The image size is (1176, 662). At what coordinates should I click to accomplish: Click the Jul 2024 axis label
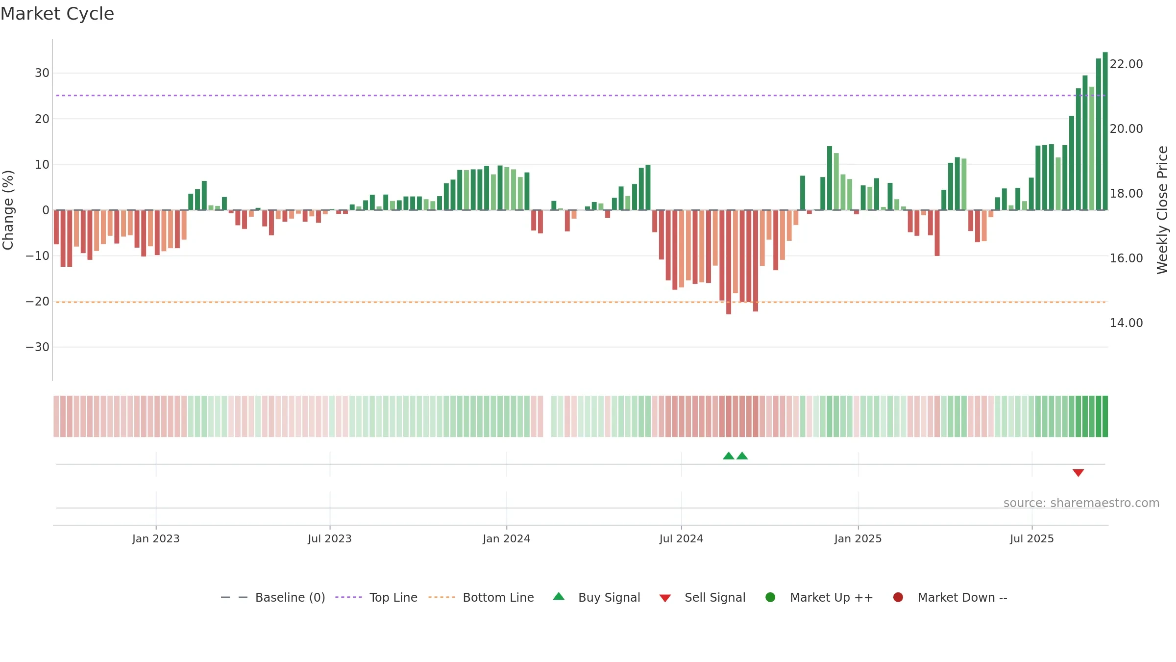[681, 538]
